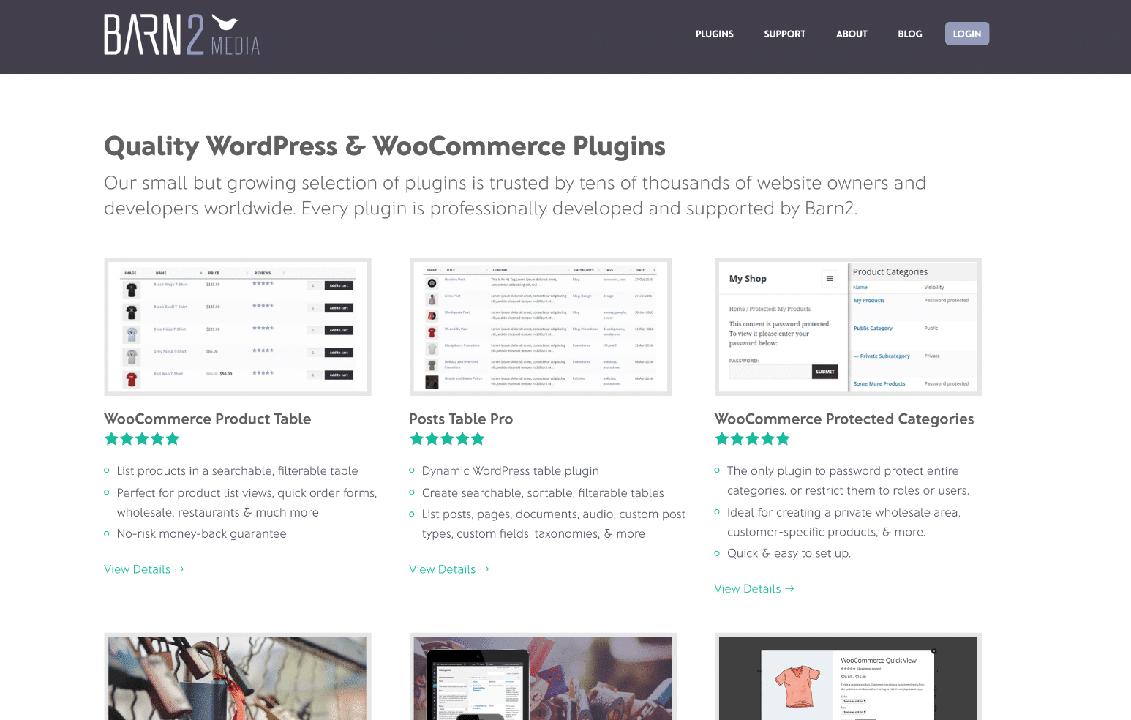Click star rating under Posts Table Pro
The width and height of the screenshot is (1131, 720).
447,439
